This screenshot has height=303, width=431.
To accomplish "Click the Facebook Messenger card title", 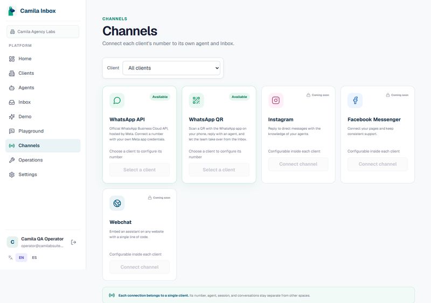I will (x=374, y=119).
